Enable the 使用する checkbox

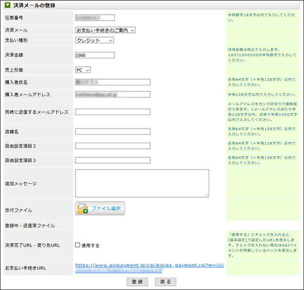[x=78, y=245]
